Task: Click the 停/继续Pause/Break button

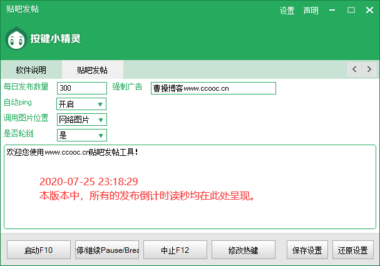Action: pyautogui.click(x=107, y=250)
